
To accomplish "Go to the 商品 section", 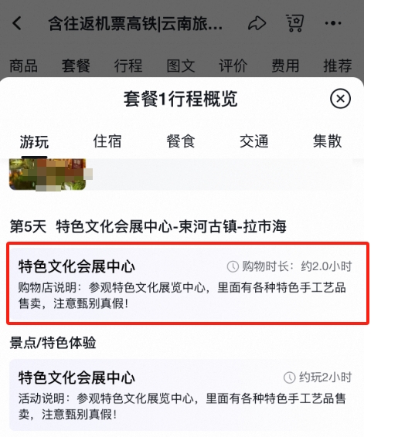I will click(23, 66).
